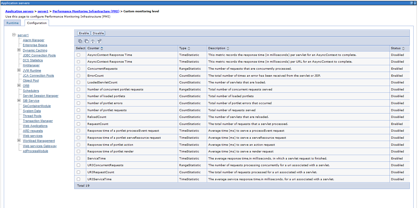Sort table by Description column arrows
The width and height of the screenshot is (418, 208).
point(228,48)
